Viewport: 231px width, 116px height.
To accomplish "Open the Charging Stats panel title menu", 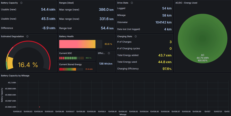I will pos(125,36).
